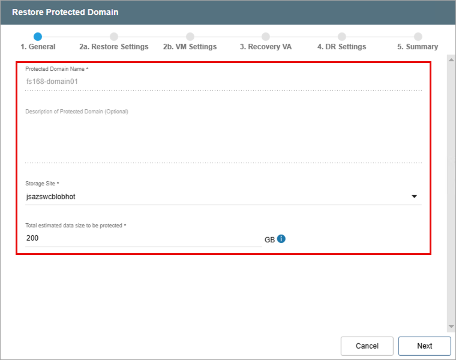Click into the Description of Protected Domain box
Screen dimensions: 456x360
(222, 138)
